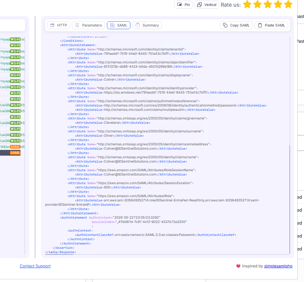Click the Pin picture-in-picture icon
The width and height of the screenshot is (304, 282).
179,4
